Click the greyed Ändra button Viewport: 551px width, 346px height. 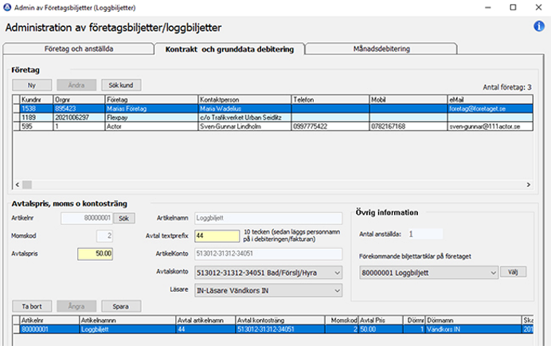click(76, 85)
